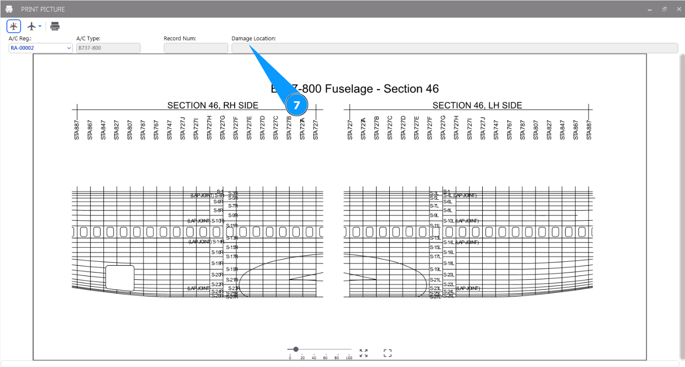
Task: Click STA727D label on the RH side
Action: (262, 128)
